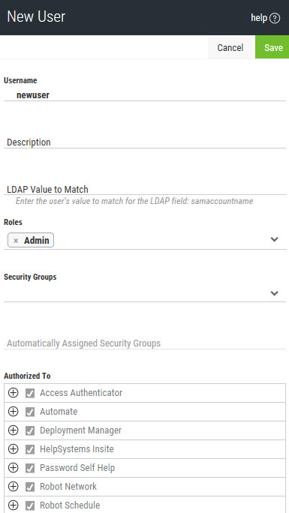
Task: Expand Automate plus icon
Action: (x=13, y=411)
